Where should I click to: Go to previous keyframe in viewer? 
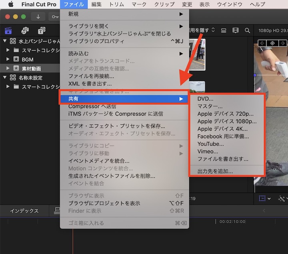(262, 43)
